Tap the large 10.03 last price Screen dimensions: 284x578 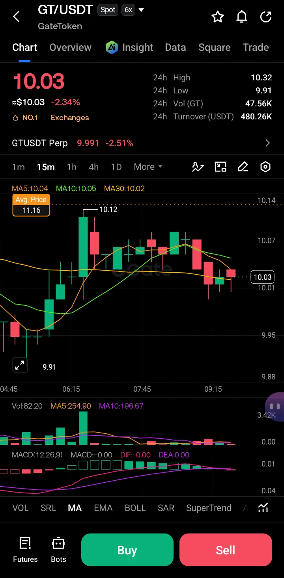39,82
